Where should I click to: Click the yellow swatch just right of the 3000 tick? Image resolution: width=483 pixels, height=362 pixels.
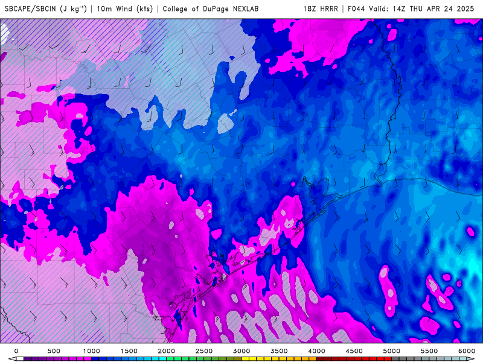pos(245,359)
